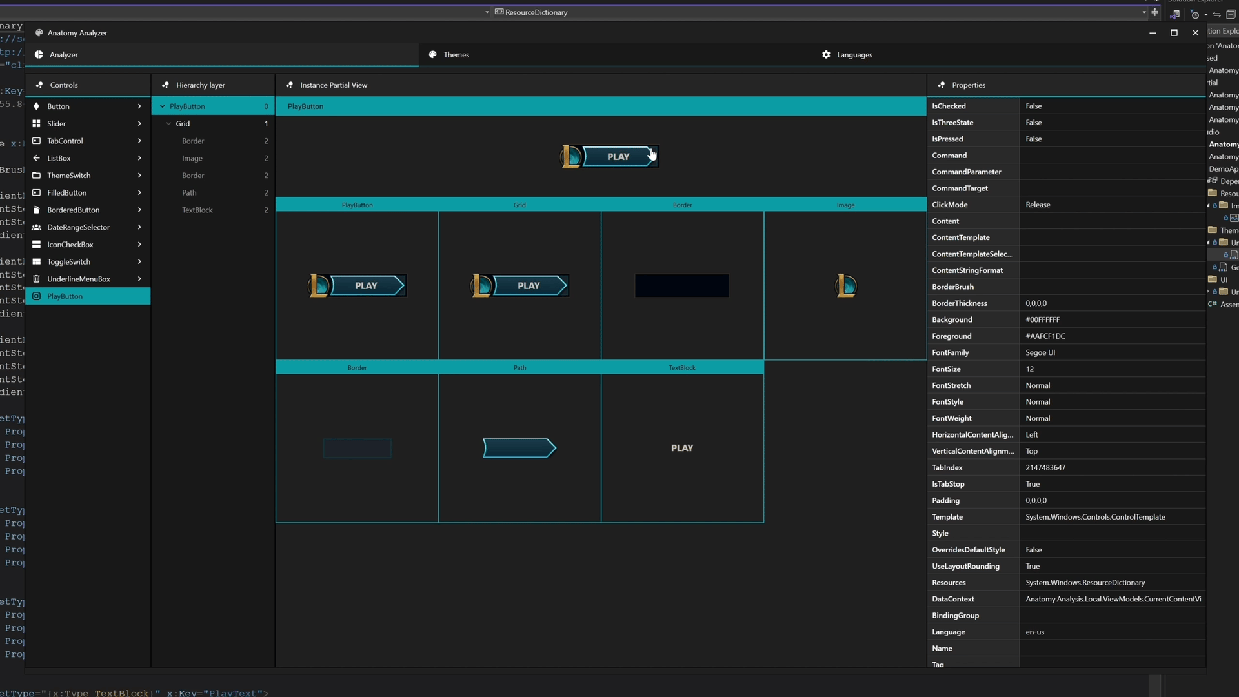Click the Anatomy Analyzer title icon

39,33
